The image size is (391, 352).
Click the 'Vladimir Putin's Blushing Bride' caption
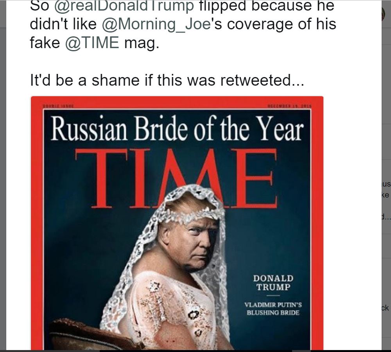pyautogui.click(x=273, y=309)
